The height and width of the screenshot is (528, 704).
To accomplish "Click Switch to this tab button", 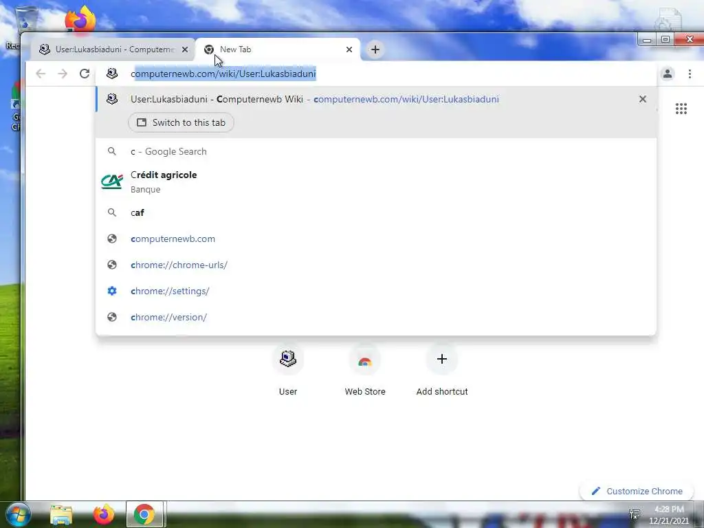I will coord(181,122).
